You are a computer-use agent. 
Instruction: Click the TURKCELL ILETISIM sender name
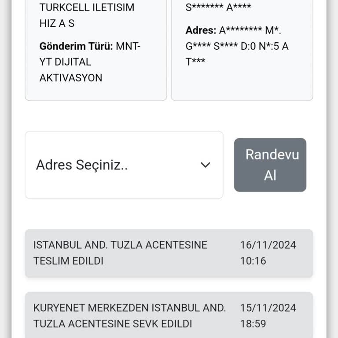point(87,7)
